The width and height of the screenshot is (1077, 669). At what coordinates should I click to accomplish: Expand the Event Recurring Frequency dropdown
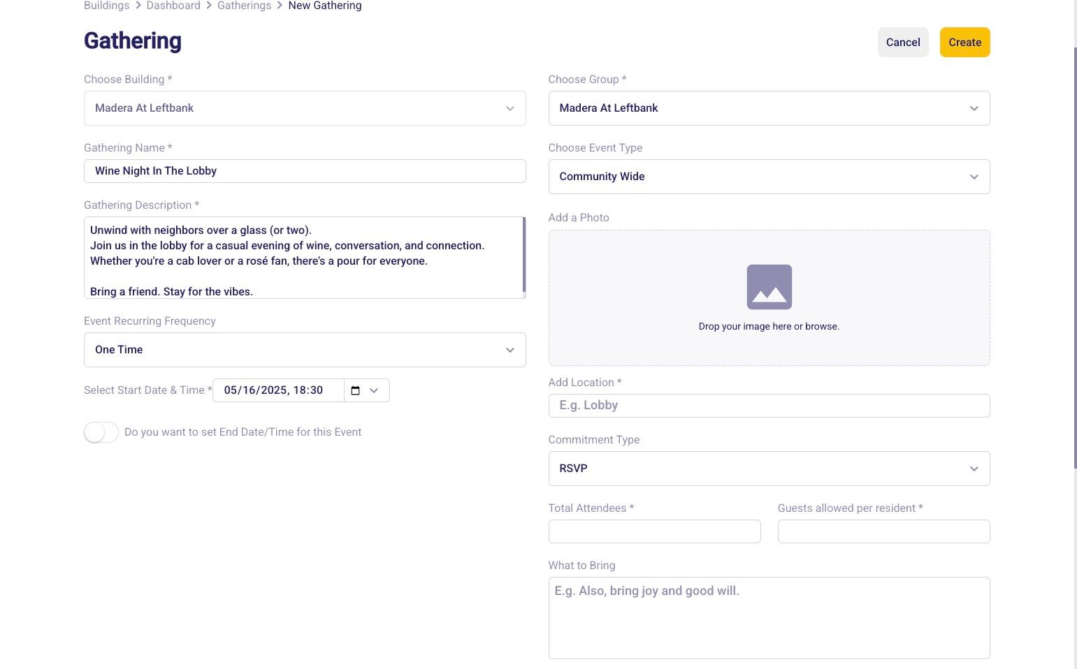pyautogui.click(x=305, y=350)
